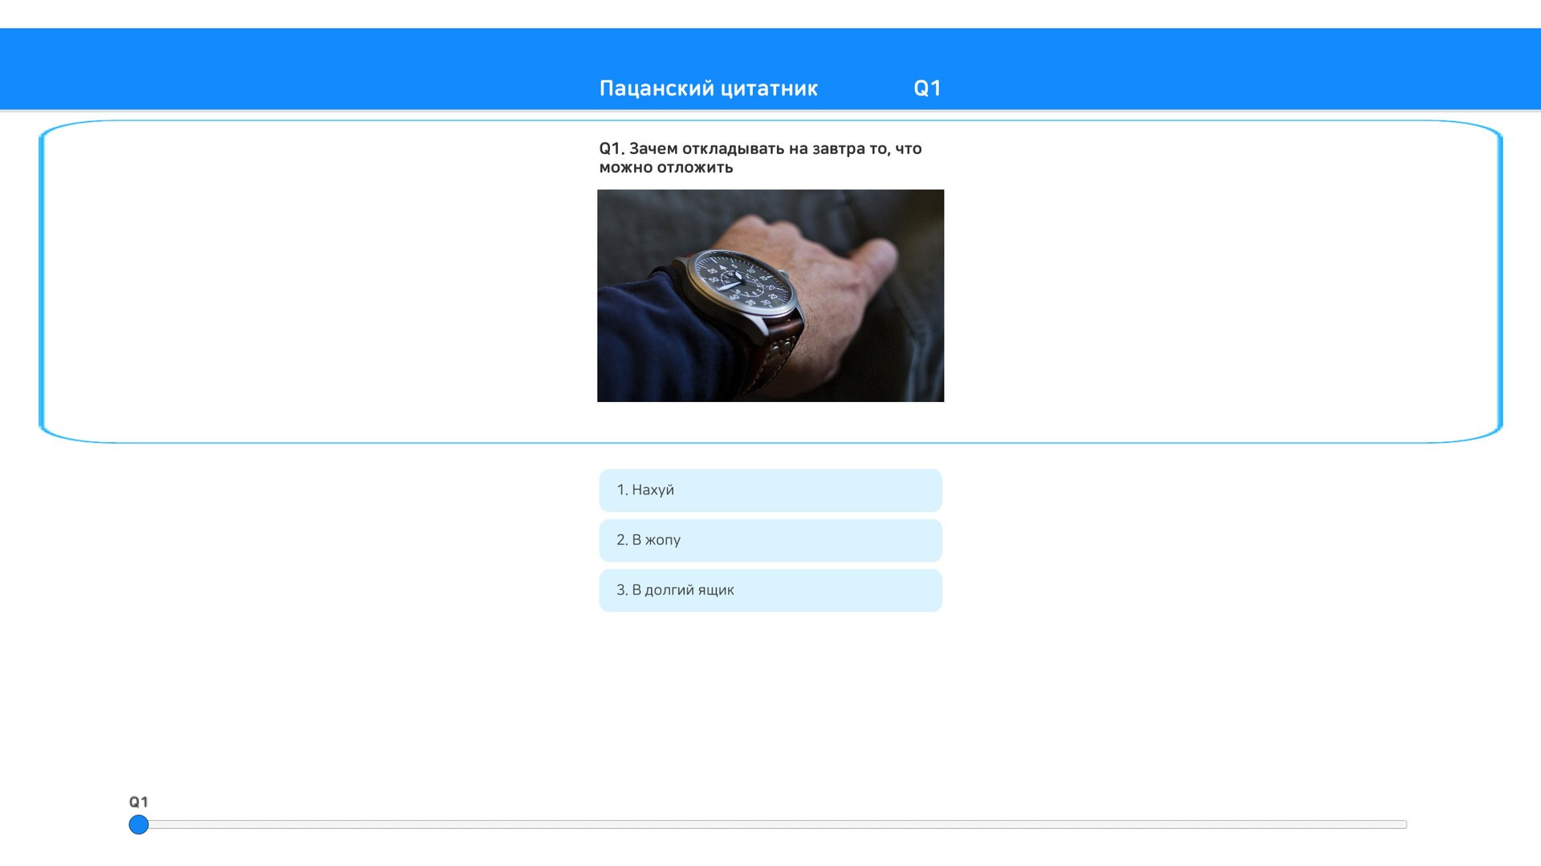Select answer option 1 'Нахуй'
This screenshot has width=1541, height=866.
(770, 490)
